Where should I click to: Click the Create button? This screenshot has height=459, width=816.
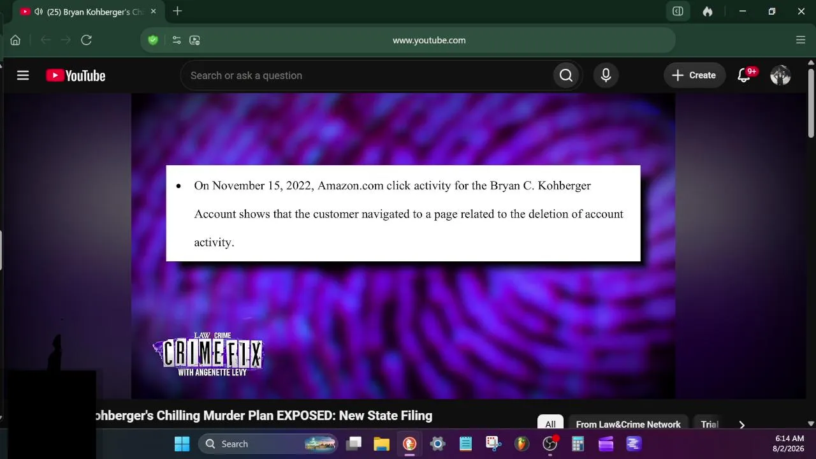click(x=694, y=75)
